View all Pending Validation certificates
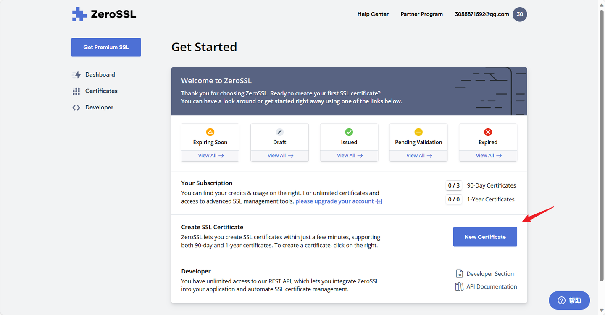The width and height of the screenshot is (605, 315). click(x=419, y=156)
